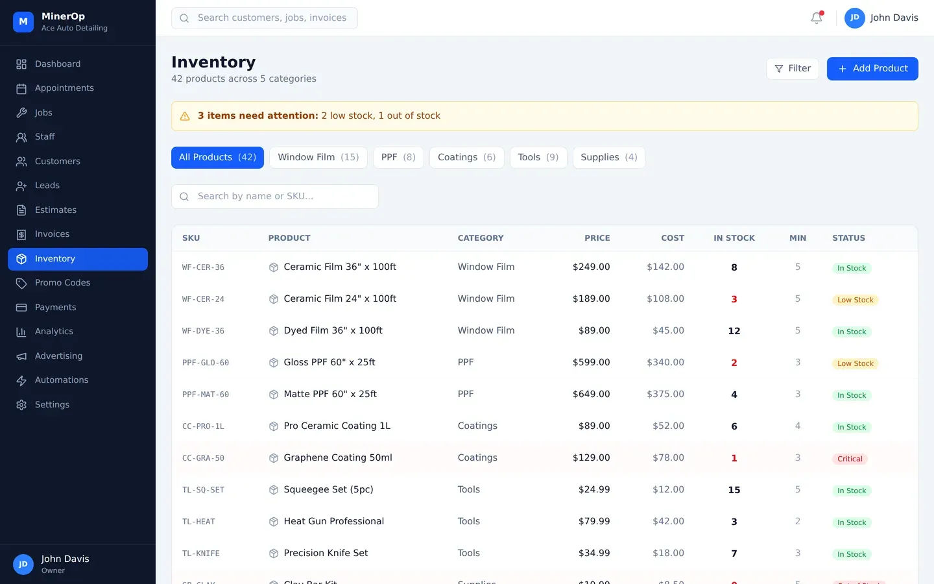Show the Tools category tab
Image resolution: width=934 pixels, height=584 pixels.
coord(538,158)
